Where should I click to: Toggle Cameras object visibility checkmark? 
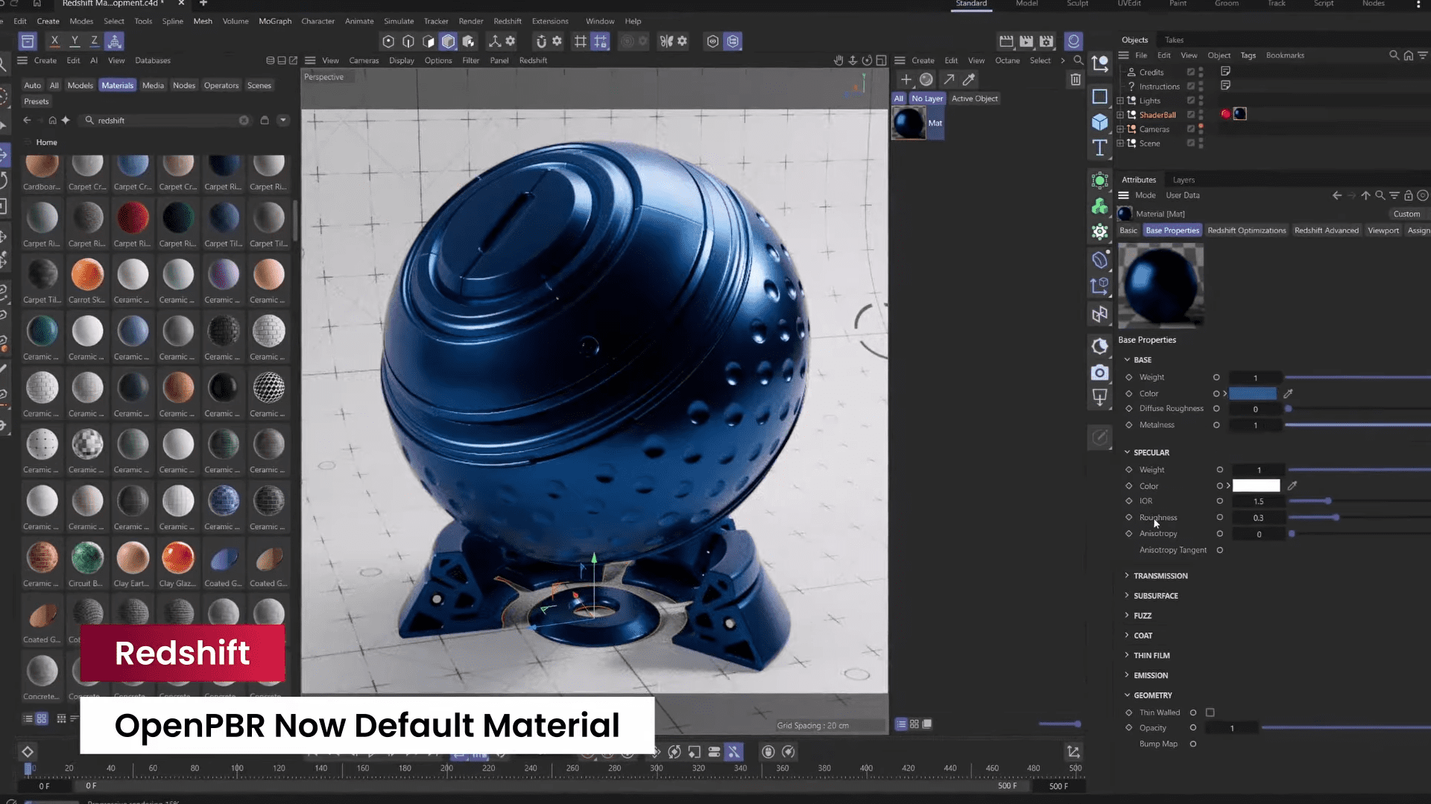pyautogui.click(x=1191, y=129)
